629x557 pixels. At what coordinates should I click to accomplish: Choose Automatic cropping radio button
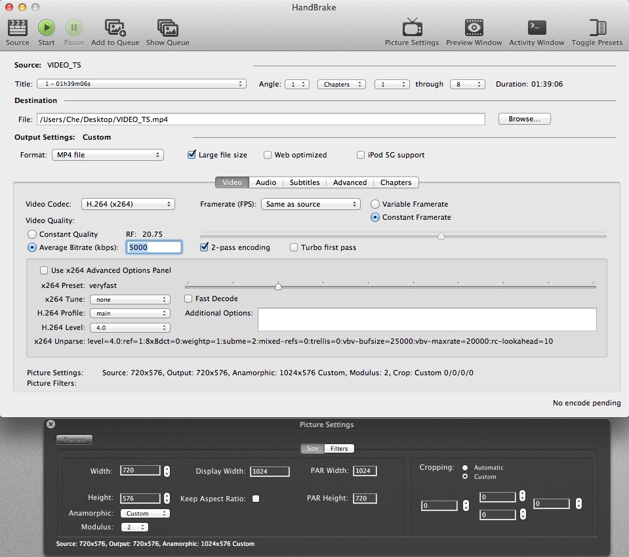(465, 468)
